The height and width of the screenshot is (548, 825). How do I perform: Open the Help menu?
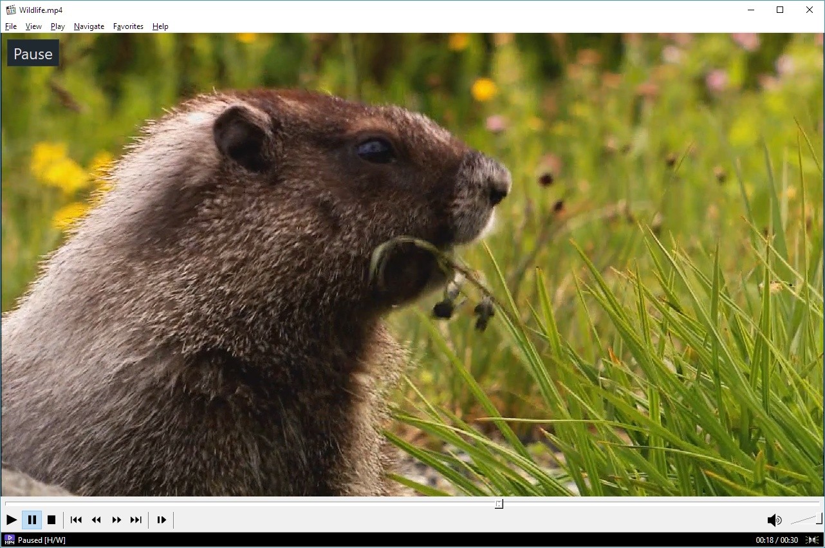pos(160,26)
